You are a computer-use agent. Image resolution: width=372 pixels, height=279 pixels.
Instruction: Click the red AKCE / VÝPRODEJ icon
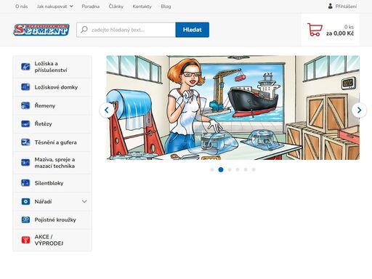[x=25, y=240]
